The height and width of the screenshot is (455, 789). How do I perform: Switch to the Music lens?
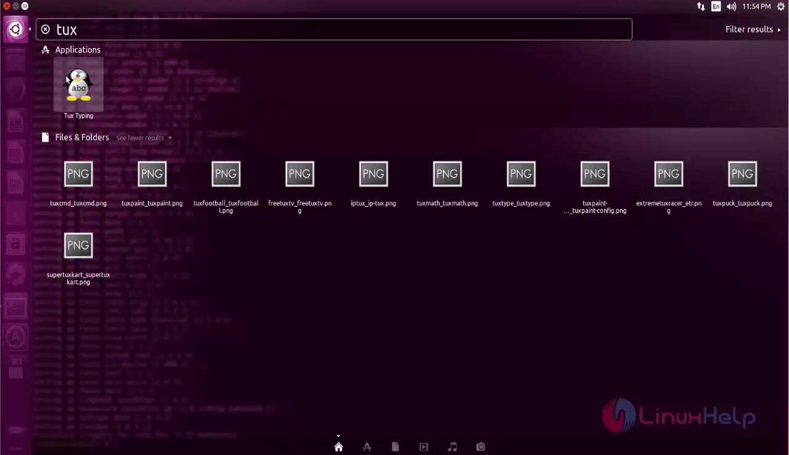tap(452, 447)
